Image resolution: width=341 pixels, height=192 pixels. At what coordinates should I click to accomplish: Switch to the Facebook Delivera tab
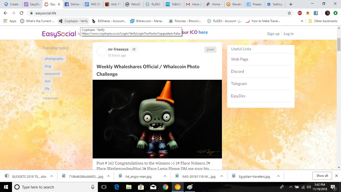(72, 4)
